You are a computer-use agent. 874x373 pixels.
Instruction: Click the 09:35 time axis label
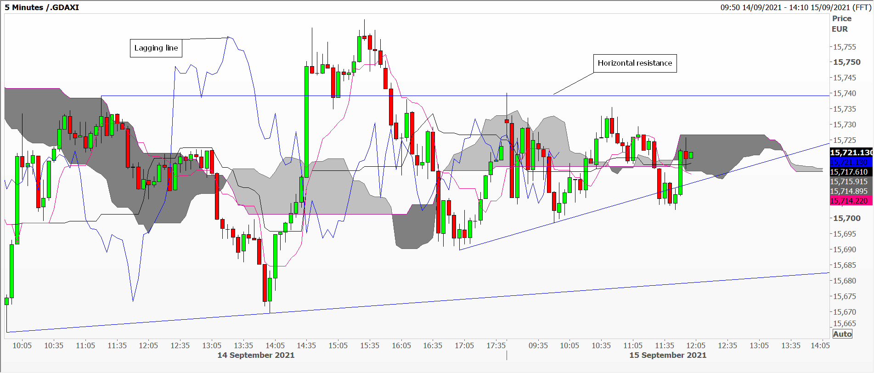click(538, 345)
